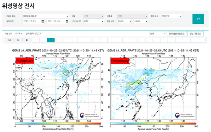Open the end date calendar picker icon
The height and width of the screenshot is (132, 211).
(x=67, y=21)
